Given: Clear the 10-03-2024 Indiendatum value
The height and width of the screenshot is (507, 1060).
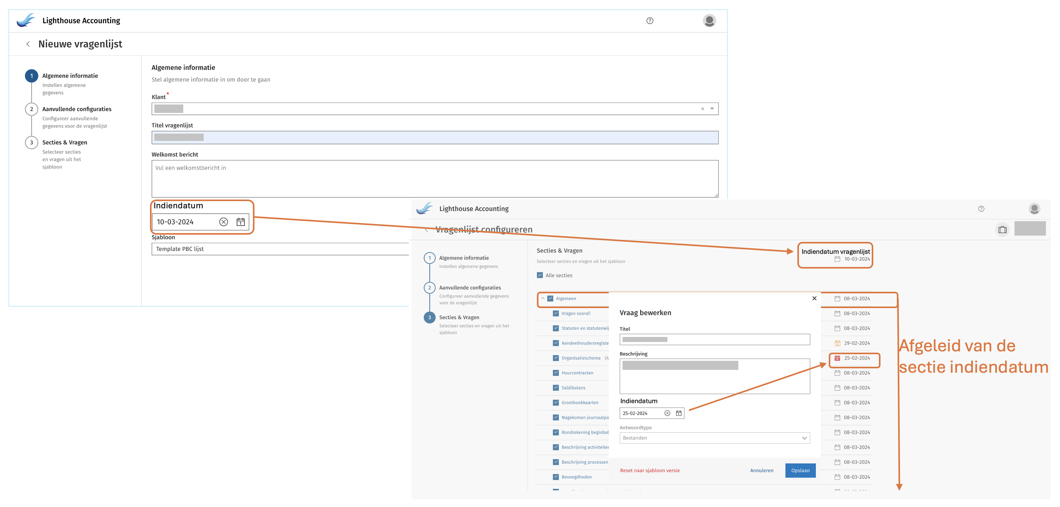Looking at the screenshot, I should click(x=223, y=222).
